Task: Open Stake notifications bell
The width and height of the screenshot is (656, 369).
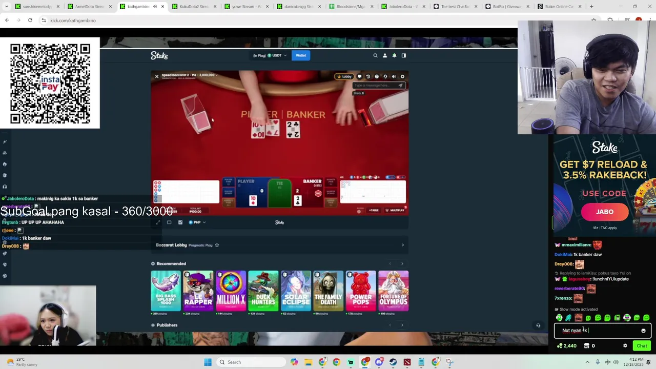Action: point(394,55)
